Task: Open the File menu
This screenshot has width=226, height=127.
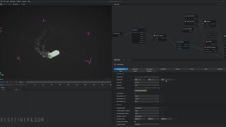Action: point(4,1)
